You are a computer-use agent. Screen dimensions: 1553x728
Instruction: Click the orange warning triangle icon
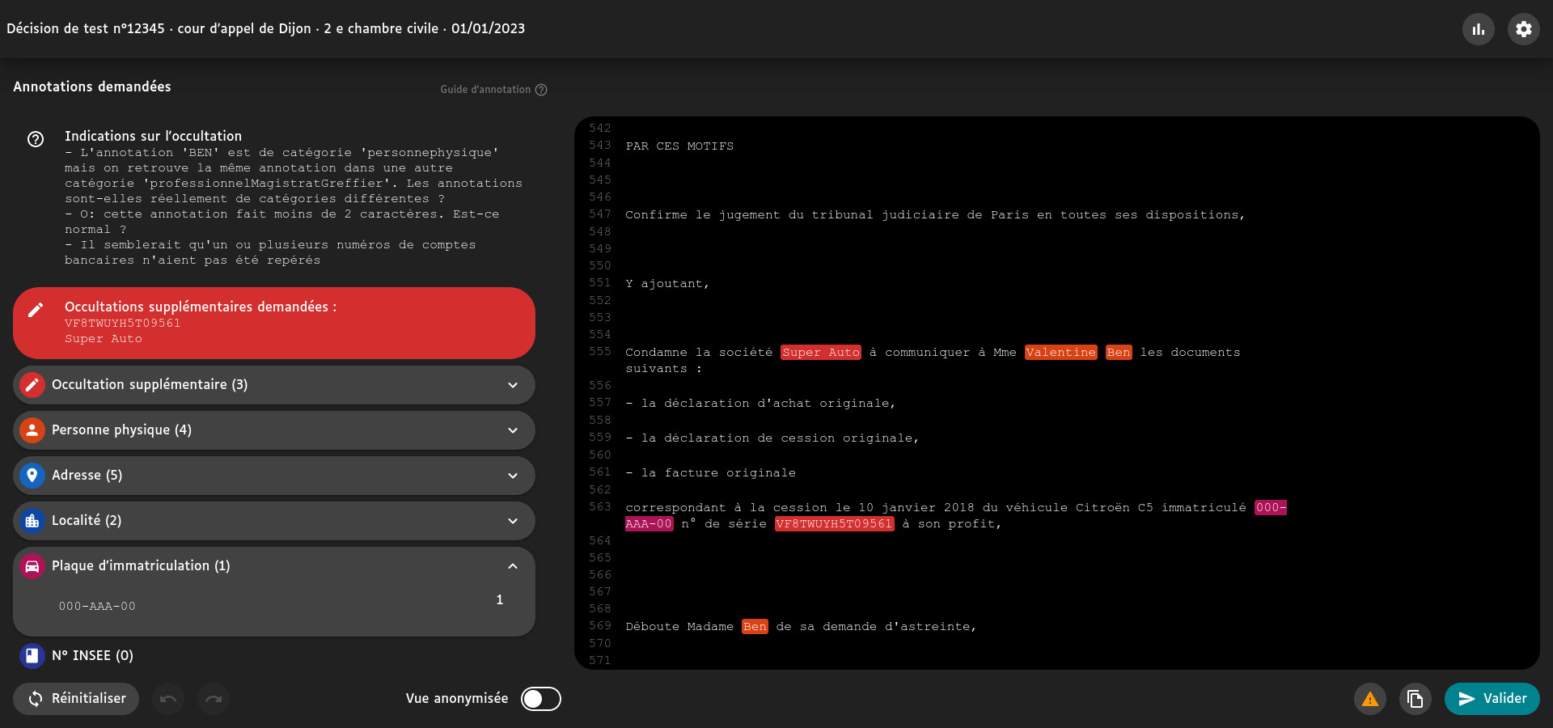pyautogui.click(x=1370, y=699)
